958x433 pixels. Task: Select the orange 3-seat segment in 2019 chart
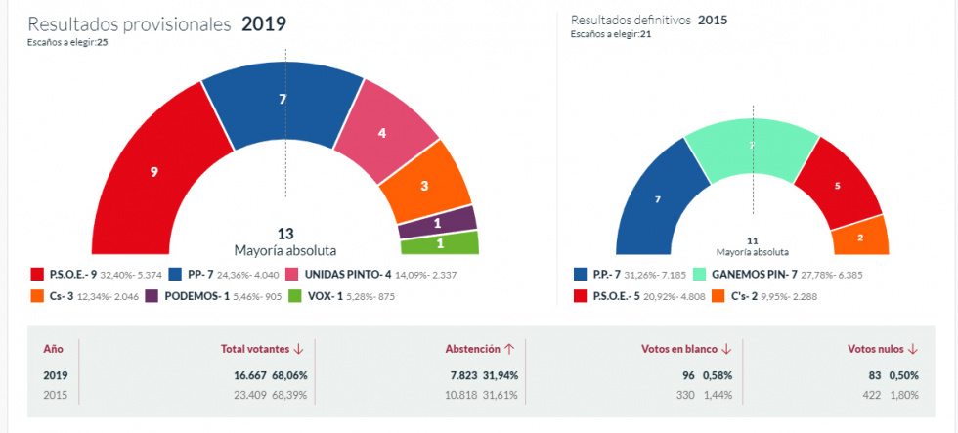click(424, 184)
